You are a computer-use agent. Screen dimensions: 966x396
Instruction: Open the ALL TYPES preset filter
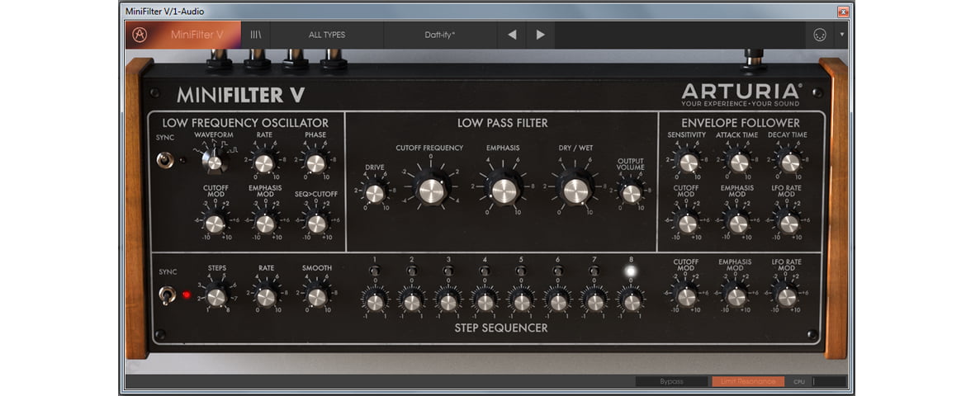click(326, 35)
